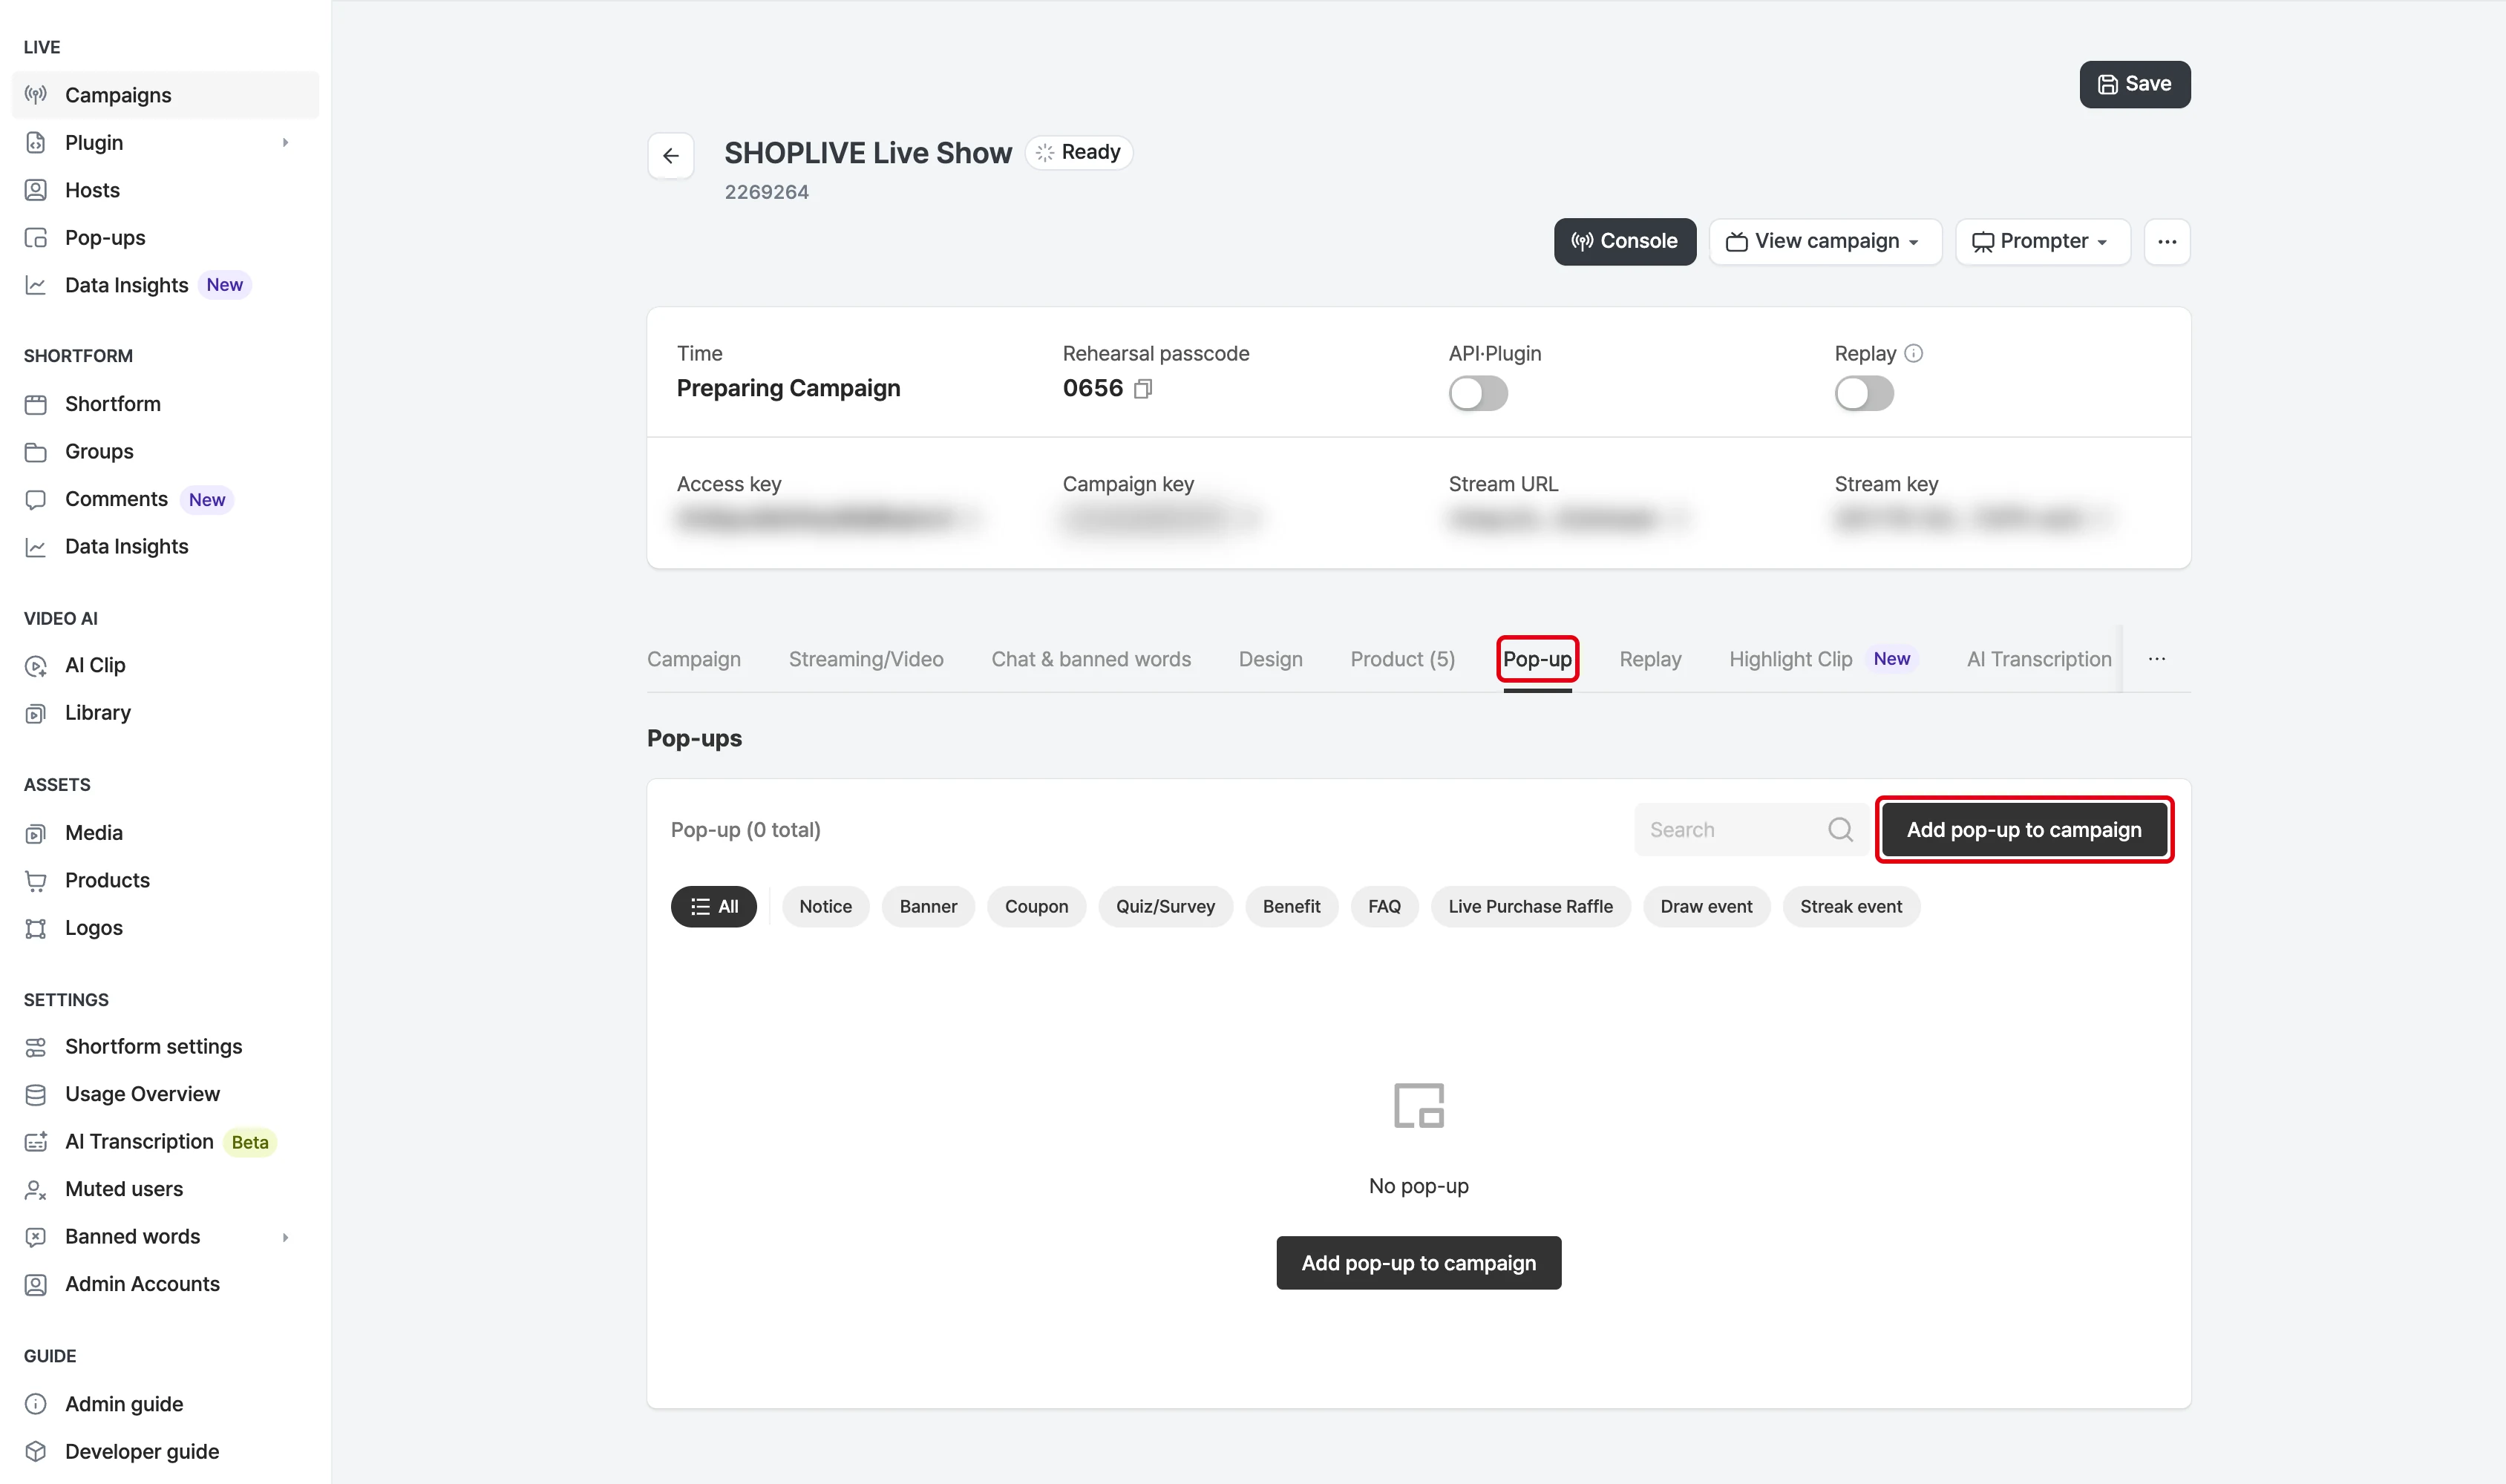
Task: Open the Console button
Action: pyautogui.click(x=1625, y=242)
